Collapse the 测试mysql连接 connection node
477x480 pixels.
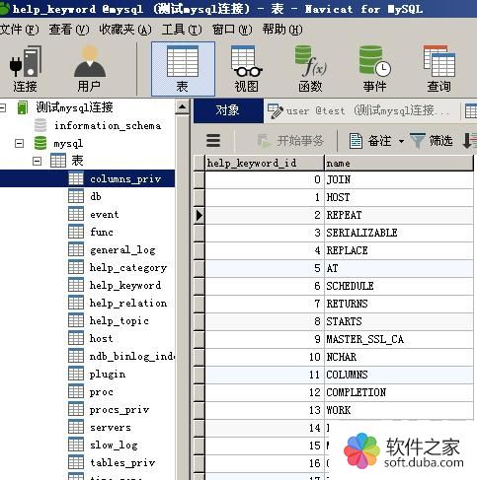point(3,107)
